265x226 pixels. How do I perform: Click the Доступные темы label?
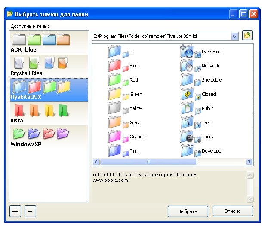click(30, 26)
